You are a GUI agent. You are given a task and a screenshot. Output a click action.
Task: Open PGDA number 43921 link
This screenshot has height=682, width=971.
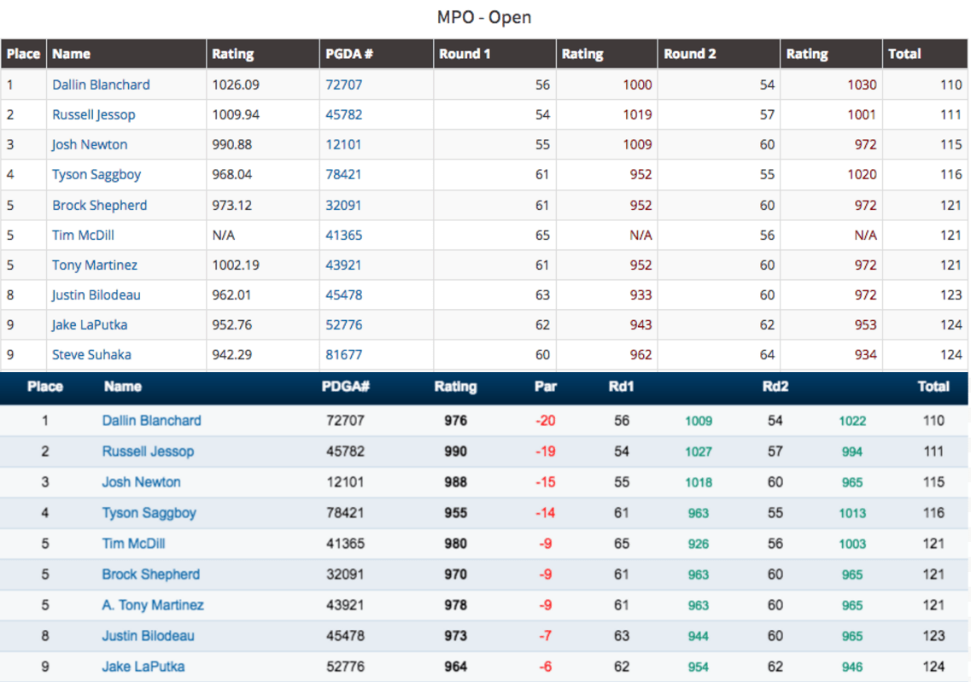coord(343,265)
